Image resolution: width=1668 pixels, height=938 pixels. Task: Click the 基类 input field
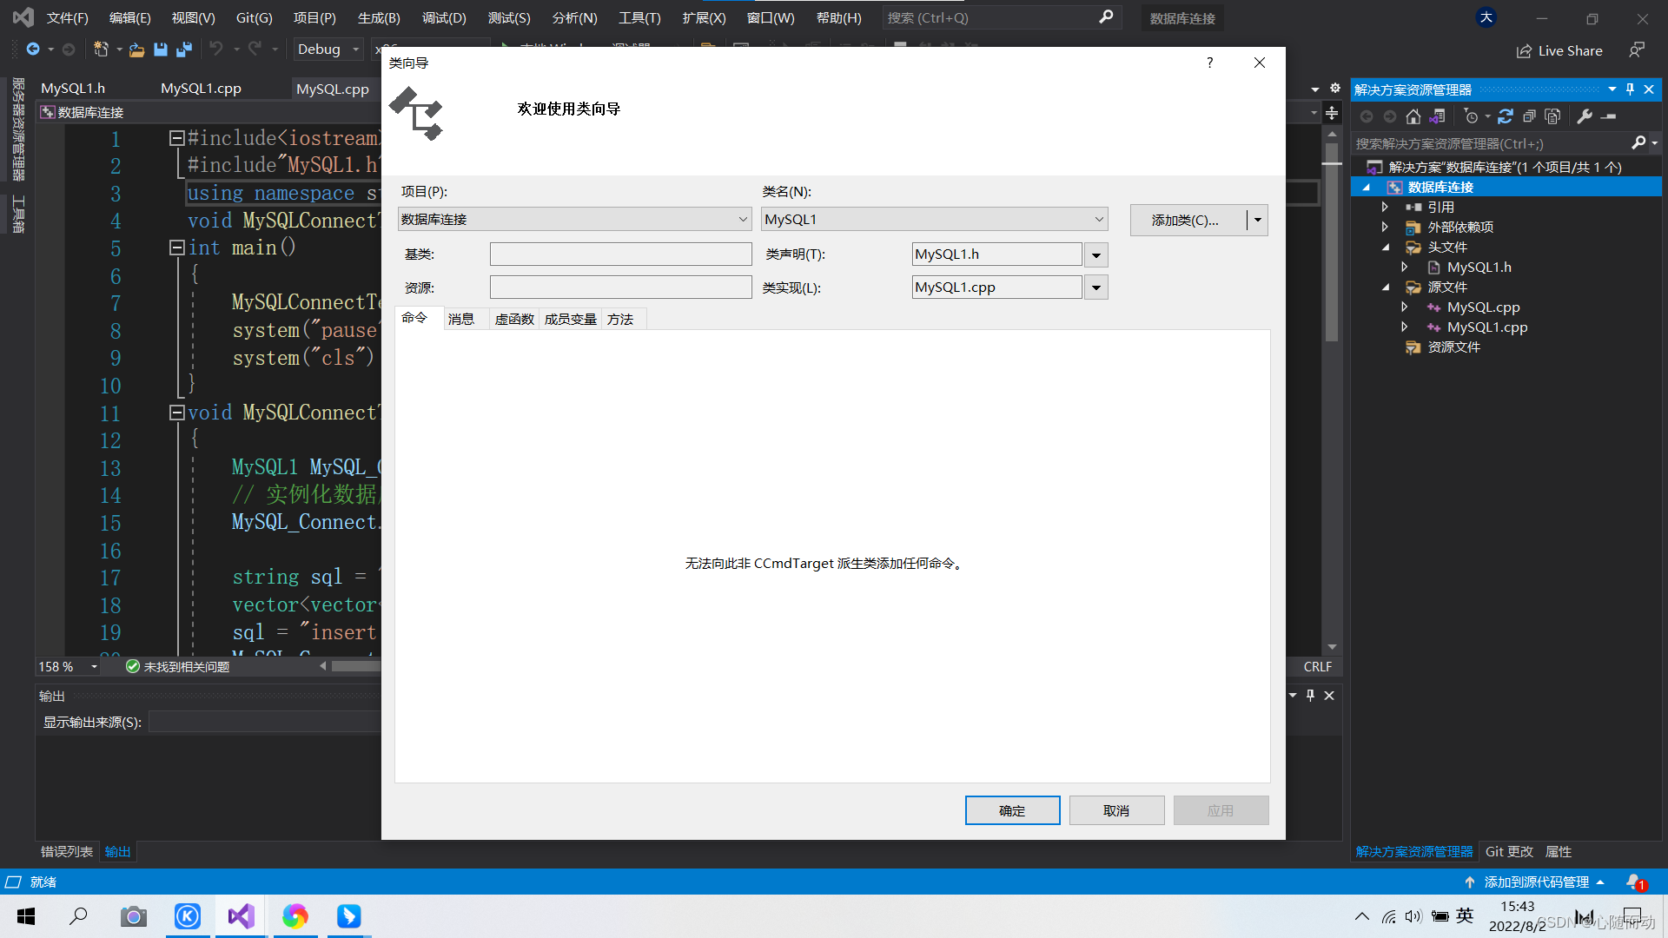tap(620, 254)
